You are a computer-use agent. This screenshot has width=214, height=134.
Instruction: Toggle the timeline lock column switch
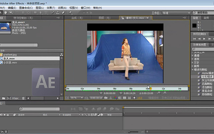tap(8, 115)
